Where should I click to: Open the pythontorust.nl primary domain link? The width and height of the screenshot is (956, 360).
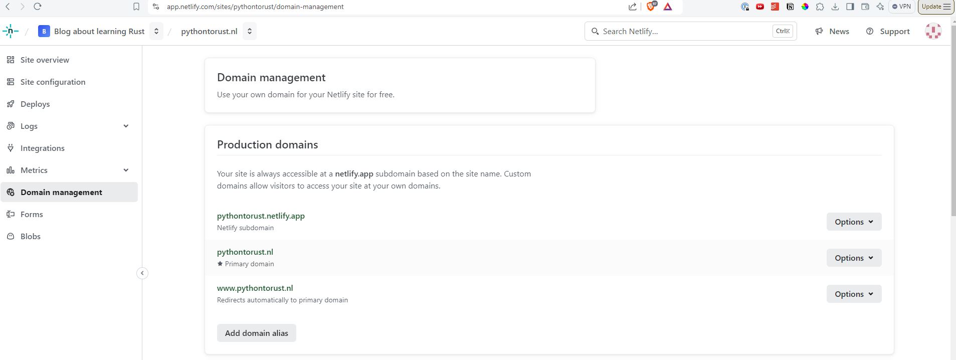click(x=245, y=252)
